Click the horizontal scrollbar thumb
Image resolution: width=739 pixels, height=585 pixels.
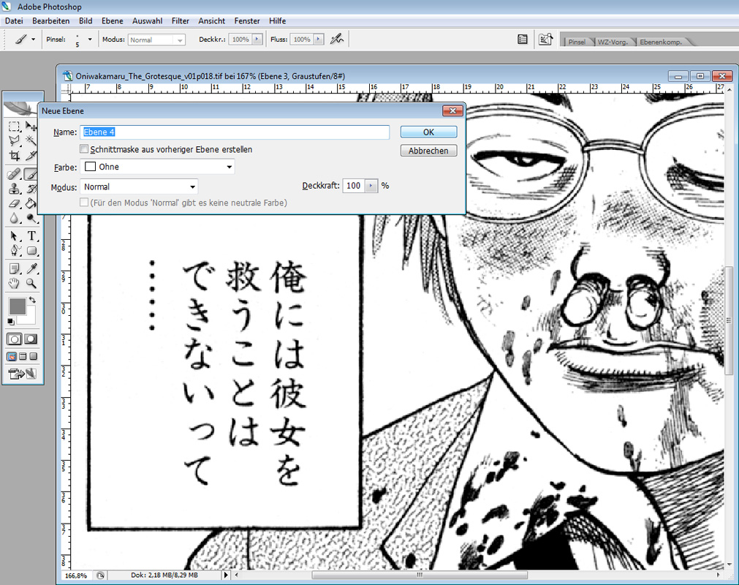(420, 575)
